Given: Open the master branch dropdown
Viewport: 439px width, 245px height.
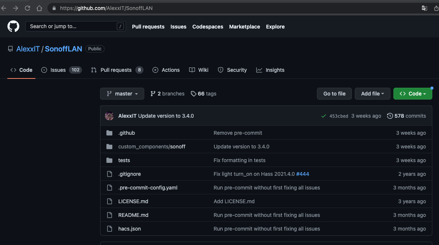Looking at the screenshot, I should pyautogui.click(x=122, y=94).
